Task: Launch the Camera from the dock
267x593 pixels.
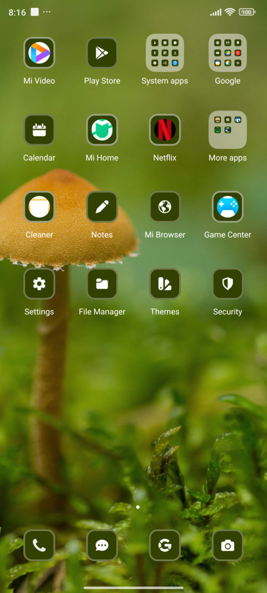Action: pyautogui.click(x=228, y=545)
